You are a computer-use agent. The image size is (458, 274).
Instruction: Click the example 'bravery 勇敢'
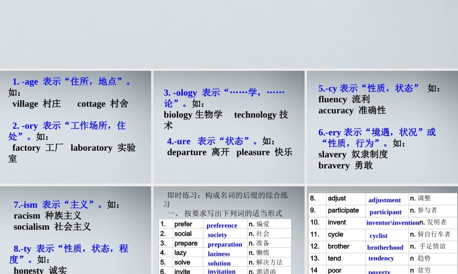(x=345, y=165)
